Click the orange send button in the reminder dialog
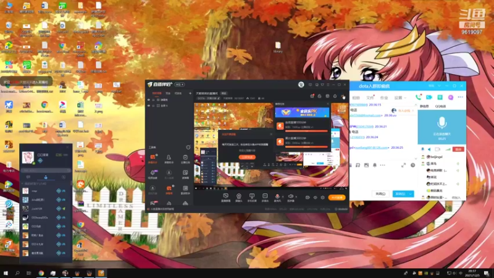Image resolution: width=494 pixels, height=278 pixels. pyautogui.click(x=247, y=157)
